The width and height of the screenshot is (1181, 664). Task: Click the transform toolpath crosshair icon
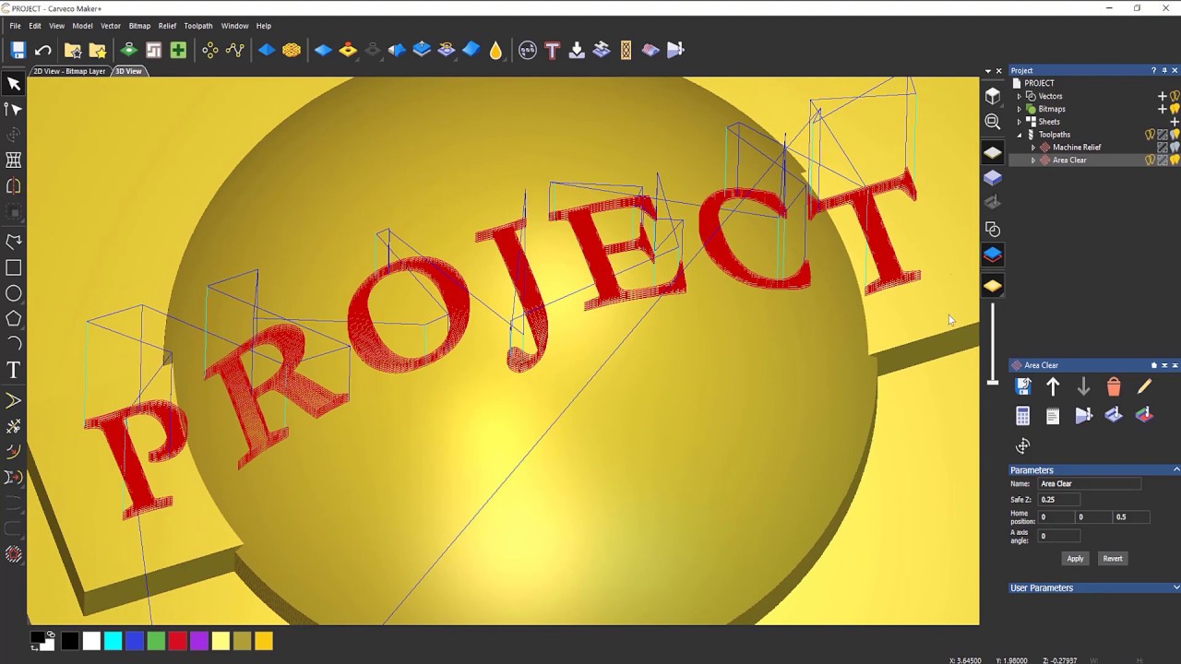pos(1022,446)
